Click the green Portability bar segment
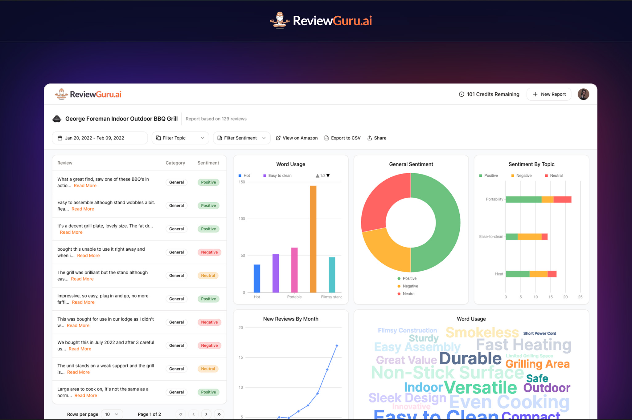The width and height of the screenshot is (632, 420). point(523,200)
